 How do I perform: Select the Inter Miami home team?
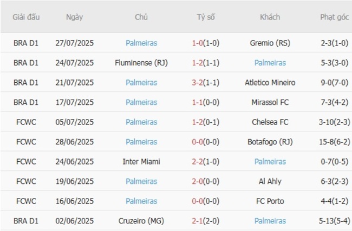tap(141, 162)
